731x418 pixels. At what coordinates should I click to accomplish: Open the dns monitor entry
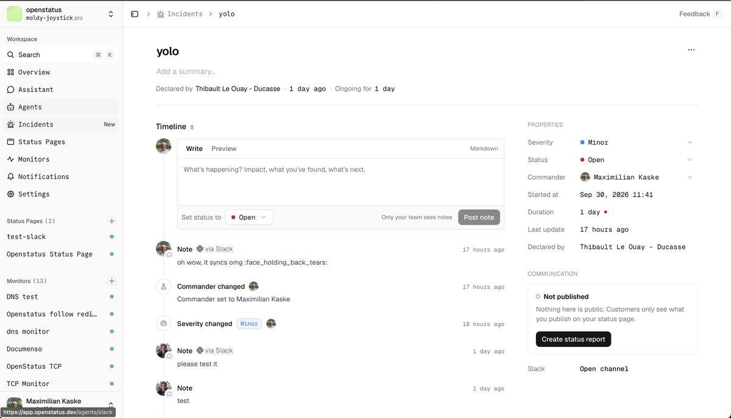click(x=61, y=332)
